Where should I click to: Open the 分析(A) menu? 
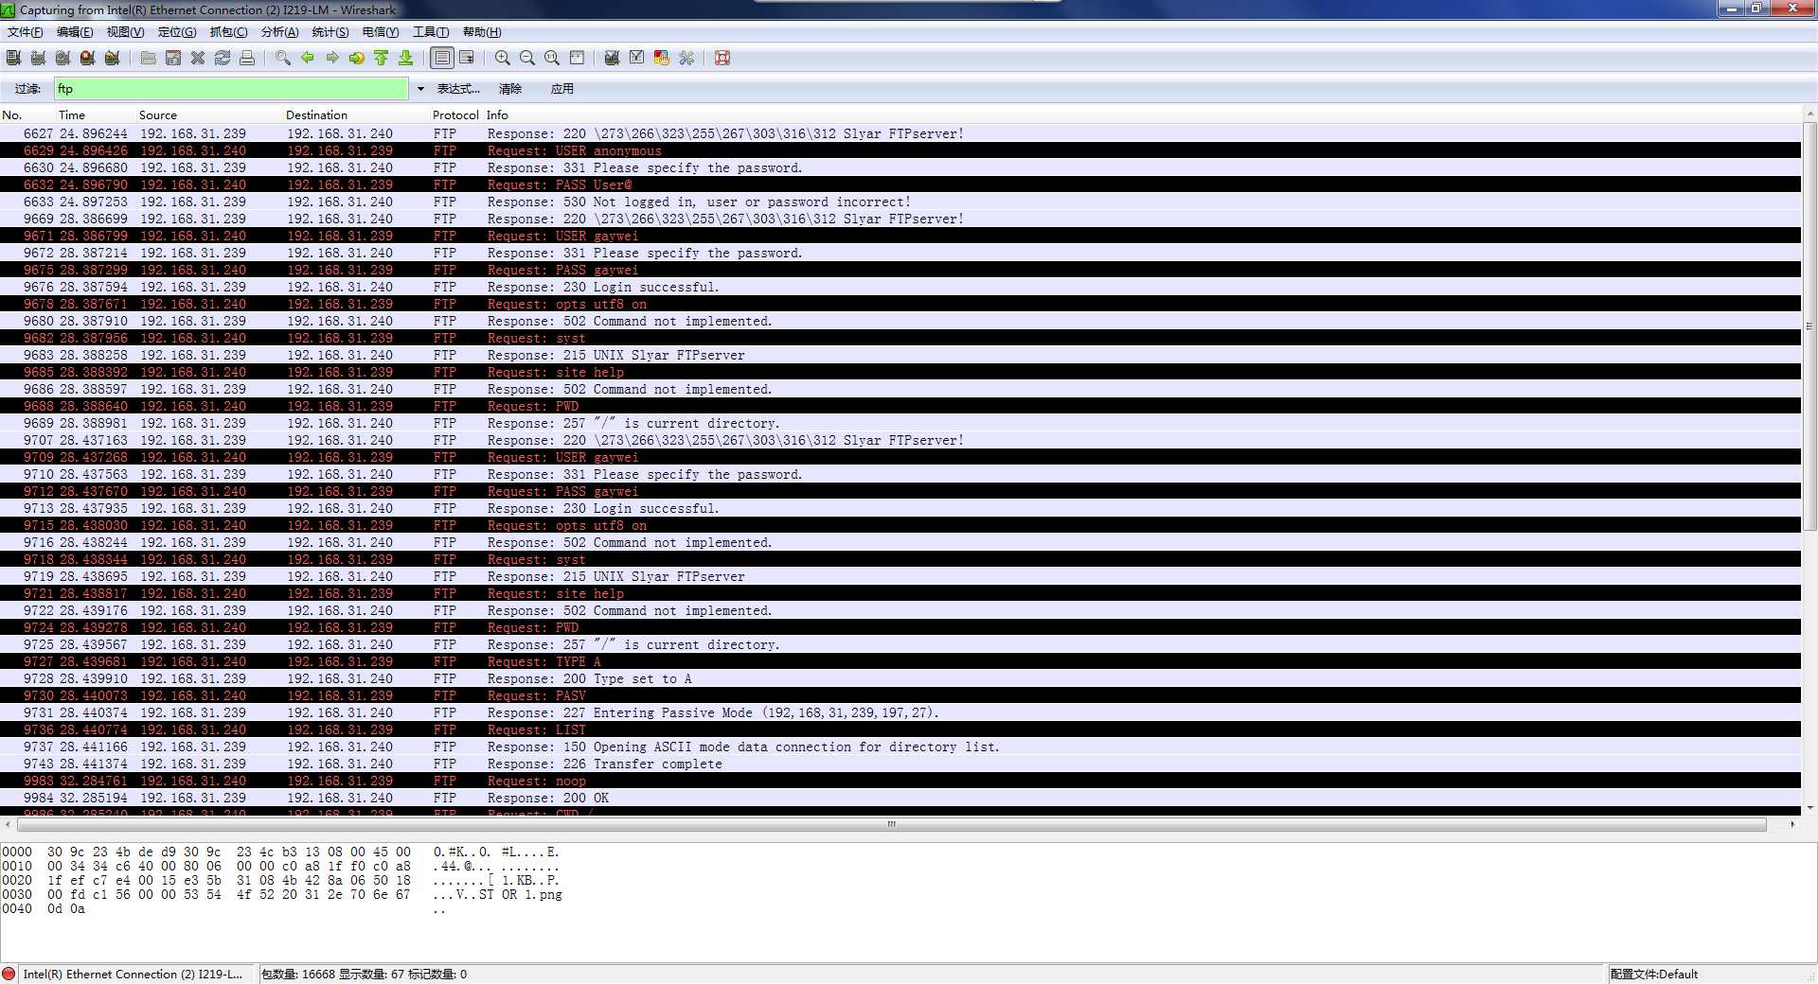[279, 32]
